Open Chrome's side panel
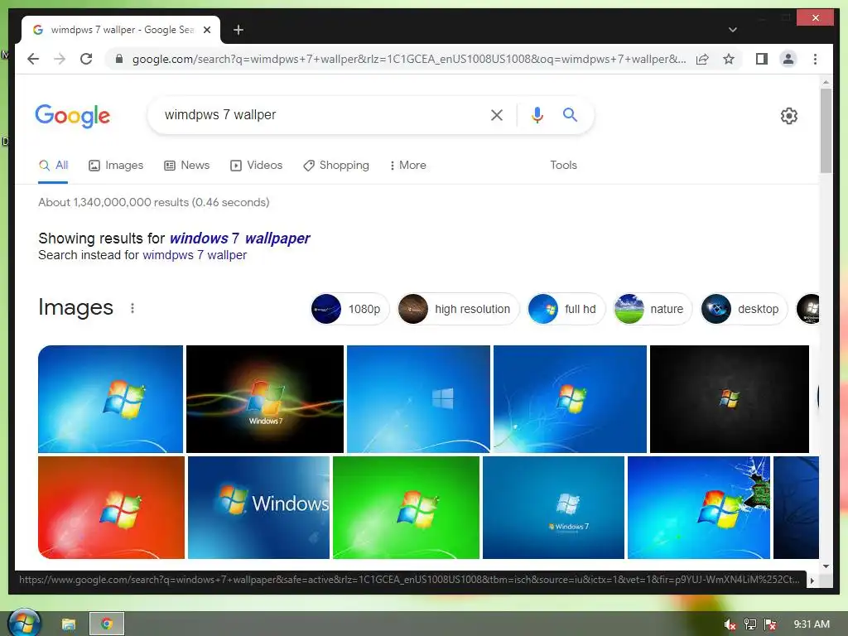The image size is (848, 636). [x=762, y=59]
